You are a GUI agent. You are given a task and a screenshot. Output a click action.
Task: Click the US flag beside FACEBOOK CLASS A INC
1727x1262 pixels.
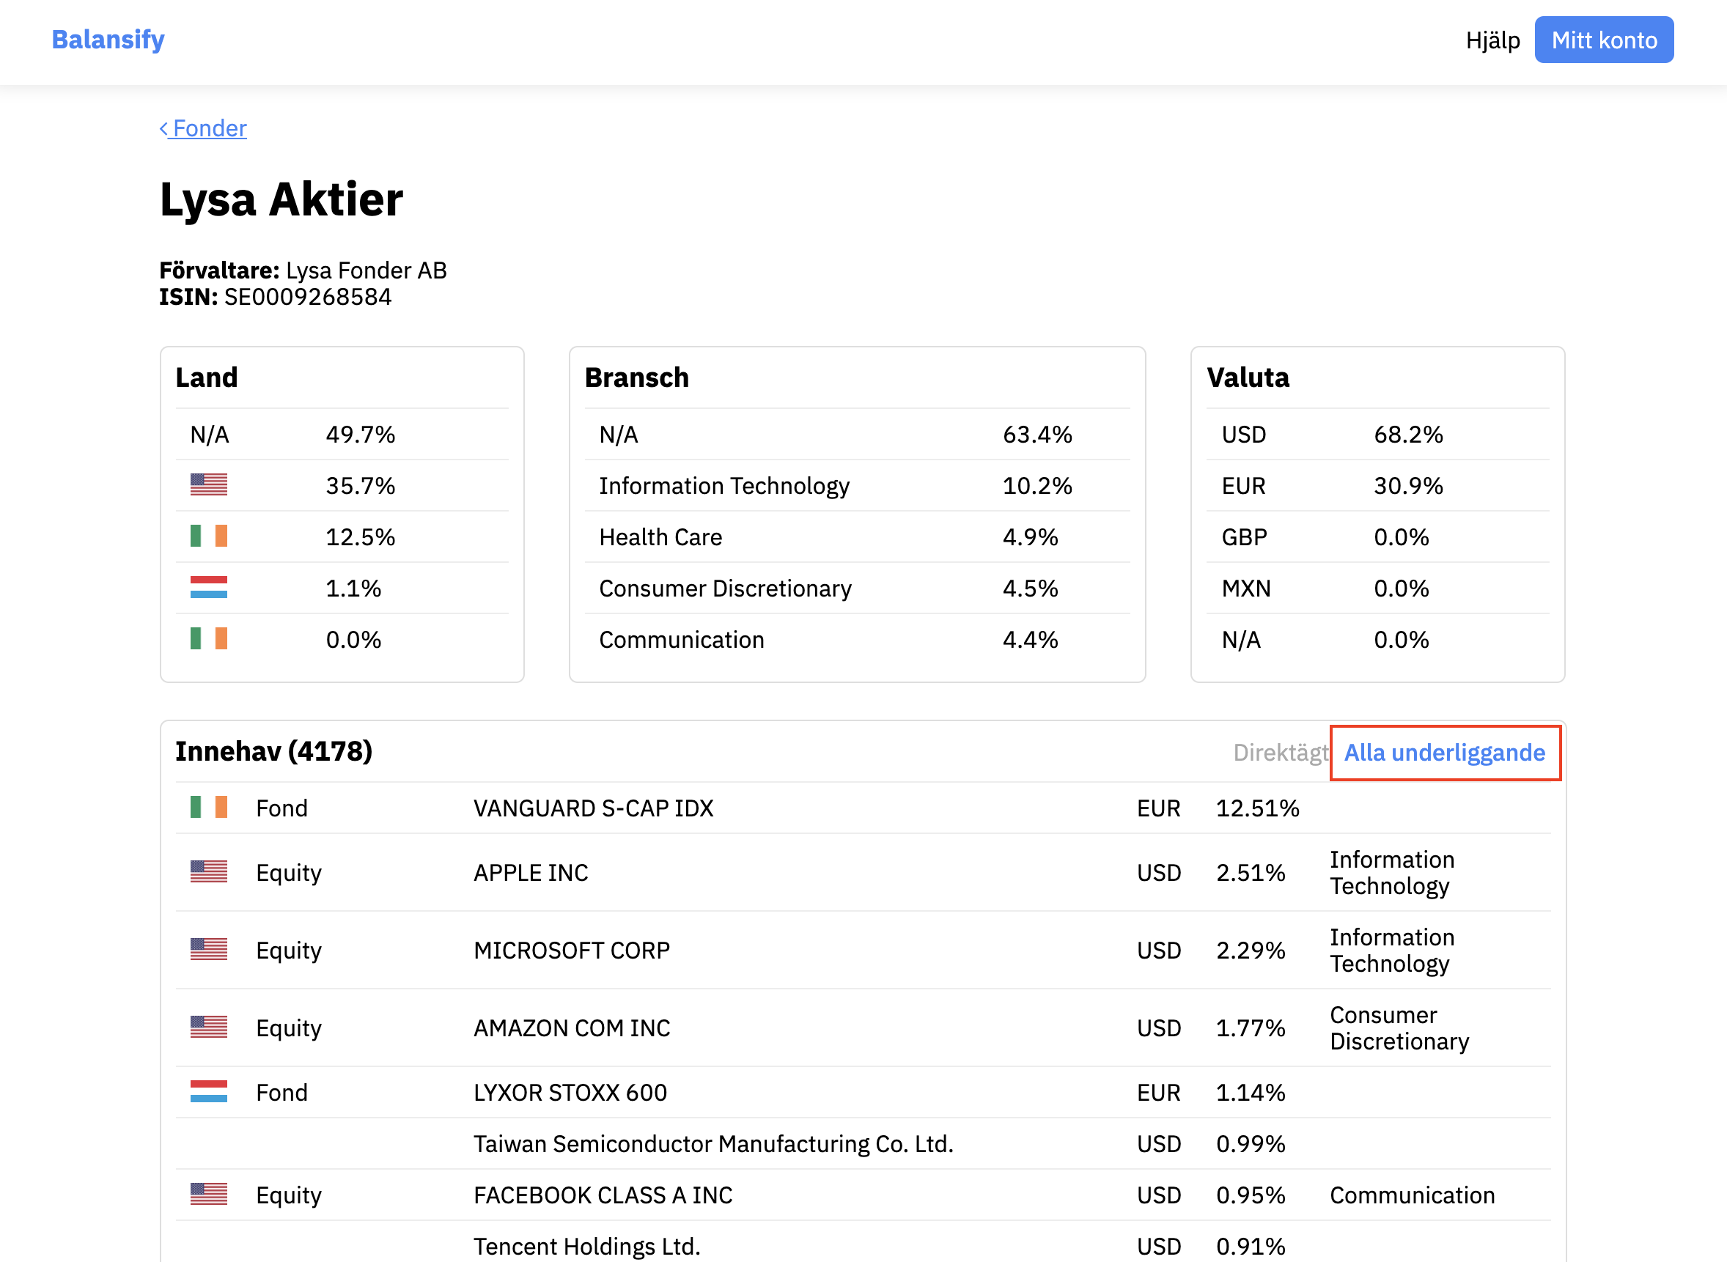[209, 1194]
